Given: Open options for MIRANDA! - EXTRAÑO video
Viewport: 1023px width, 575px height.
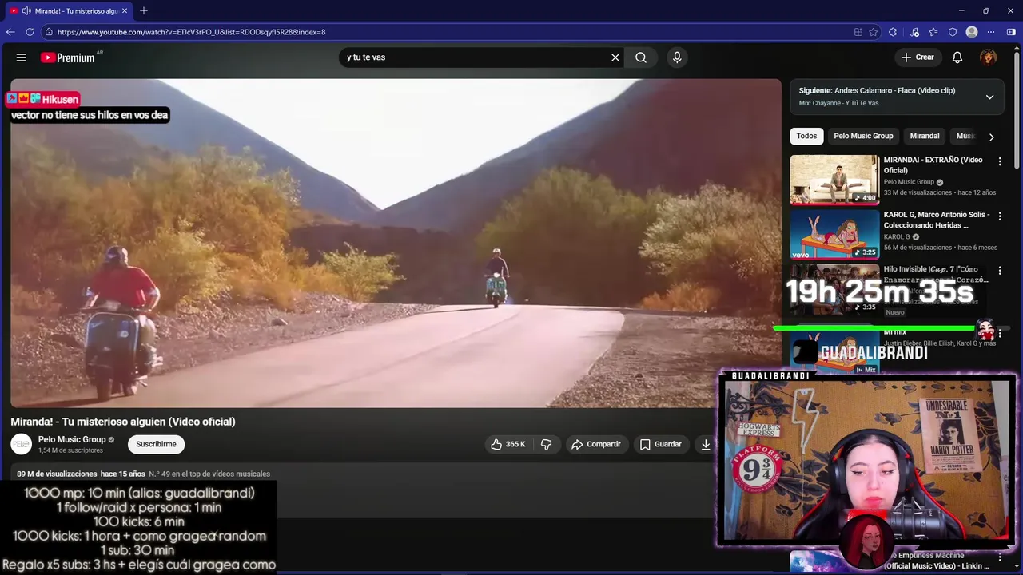Looking at the screenshot, I should pos(999,161).
